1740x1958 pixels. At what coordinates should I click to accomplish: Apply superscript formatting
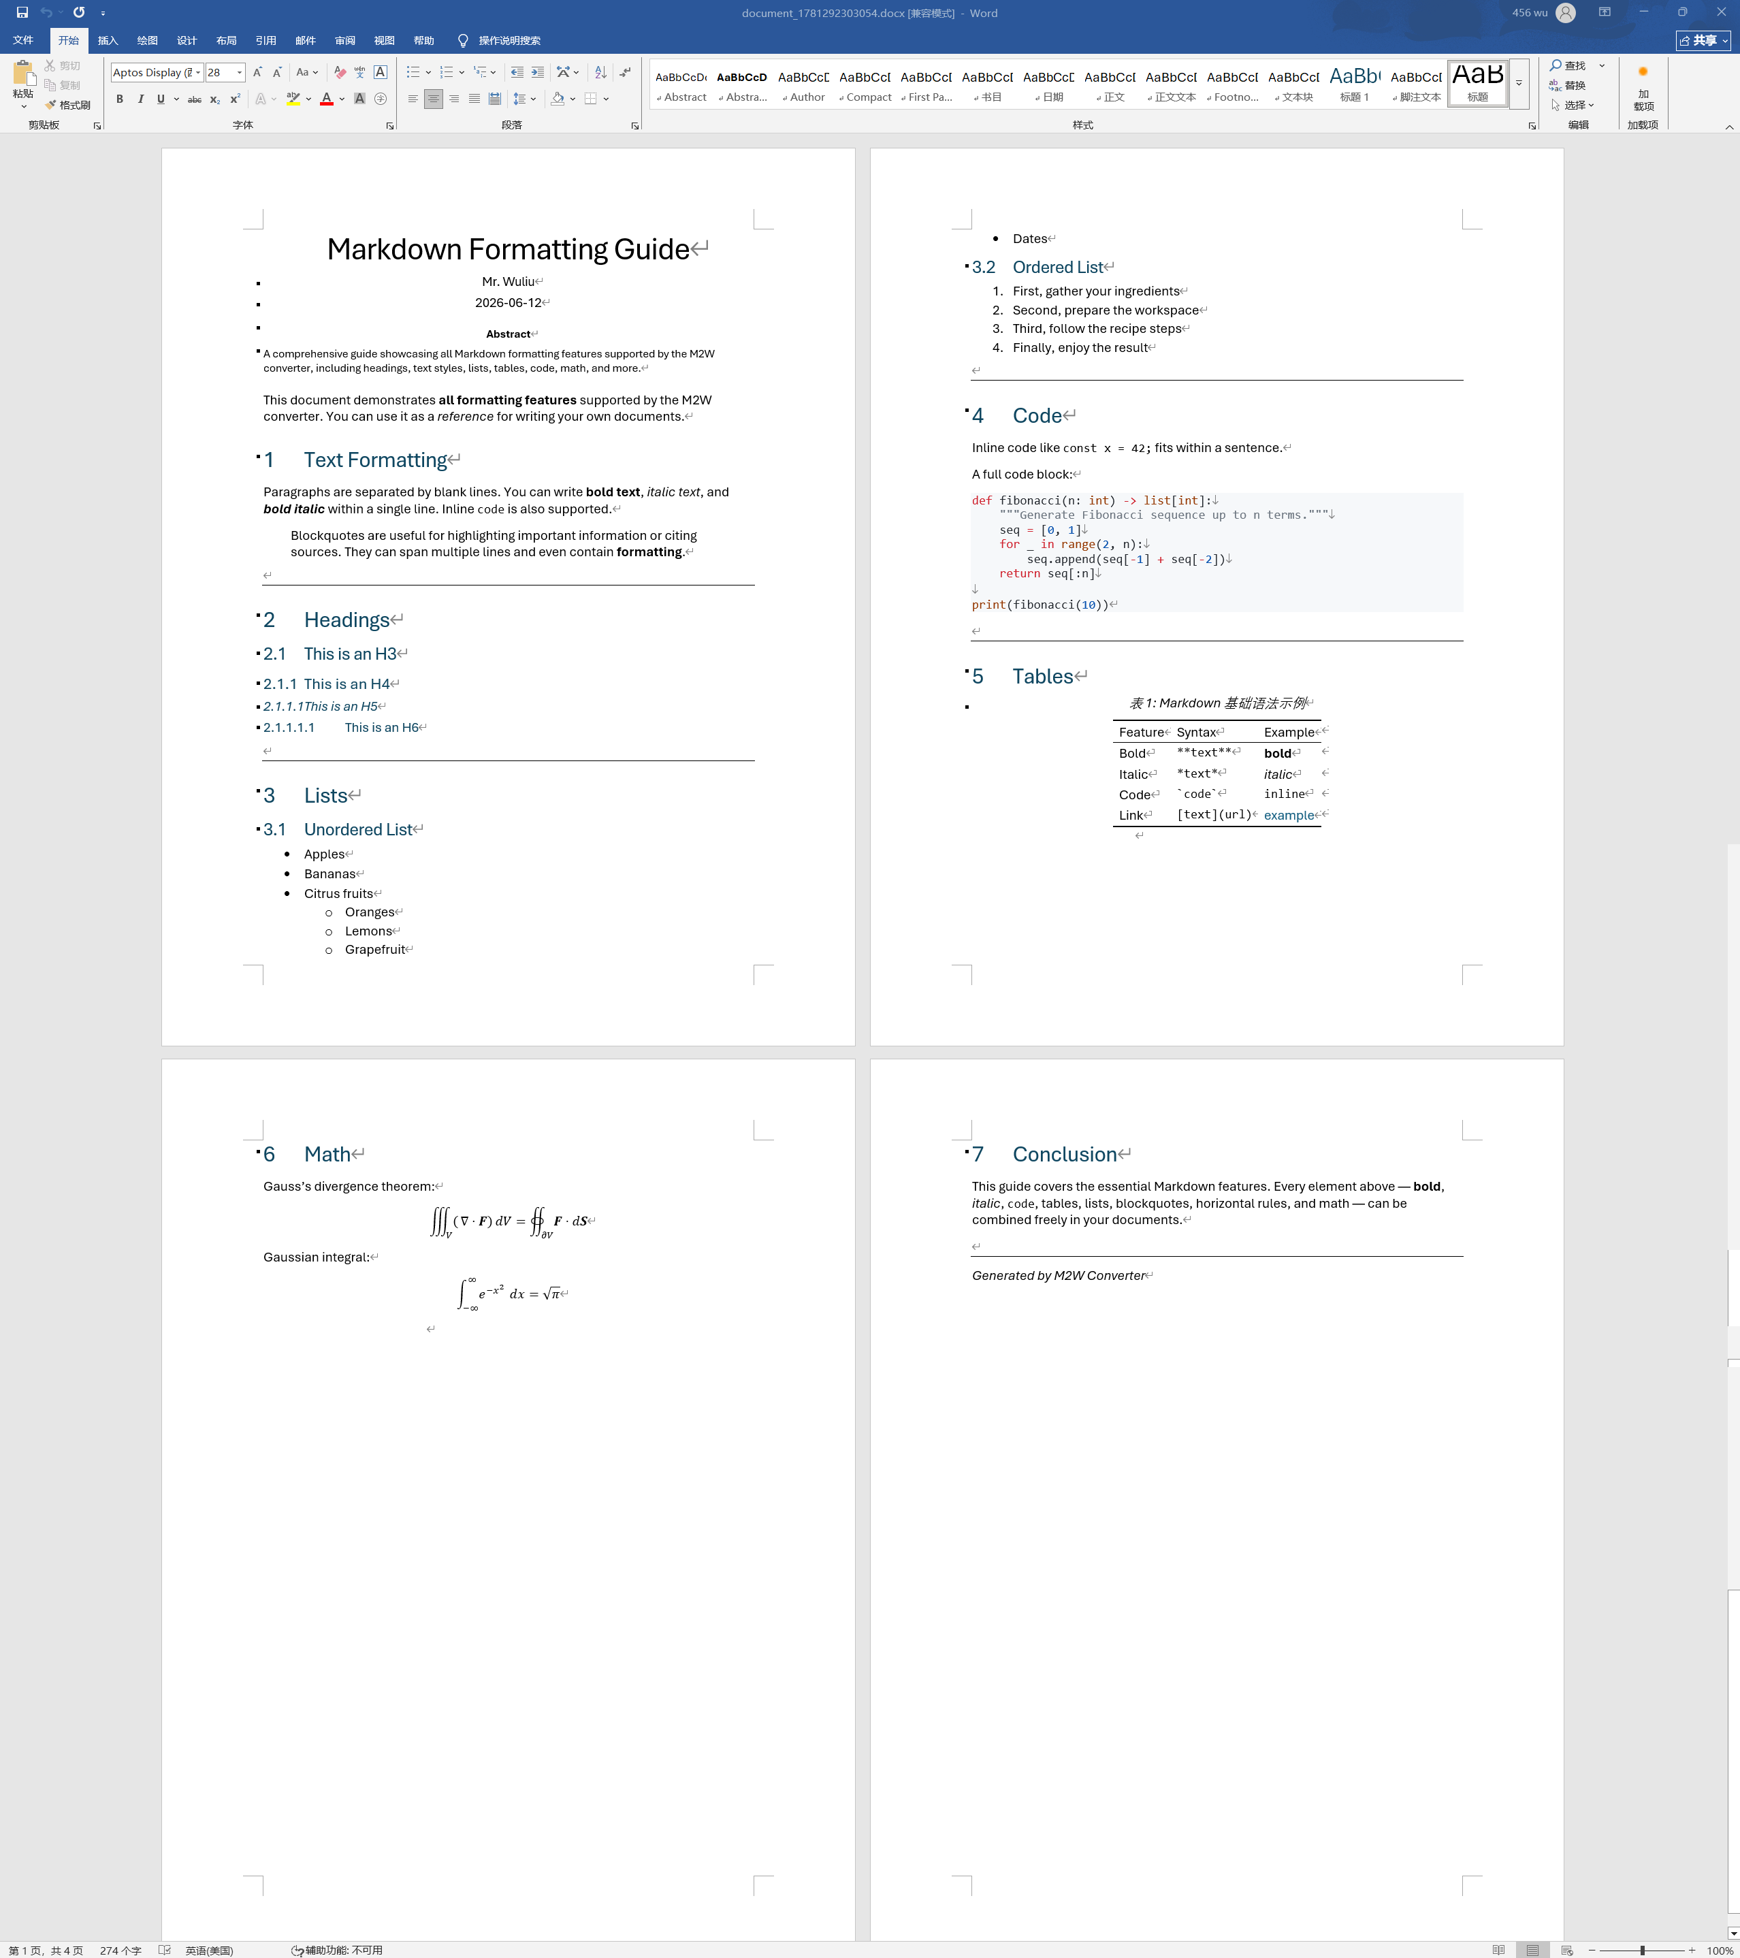pos(235,99)
